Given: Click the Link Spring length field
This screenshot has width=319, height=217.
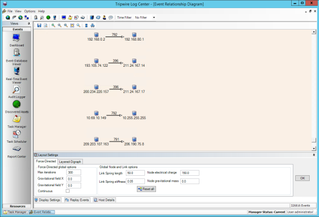Looking at the screenshot, I should [135, 173].
